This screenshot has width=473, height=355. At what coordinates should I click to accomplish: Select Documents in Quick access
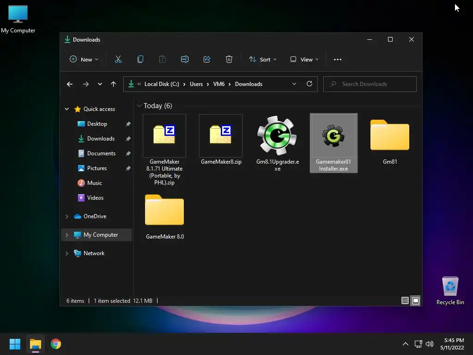(x=101, y=153)
